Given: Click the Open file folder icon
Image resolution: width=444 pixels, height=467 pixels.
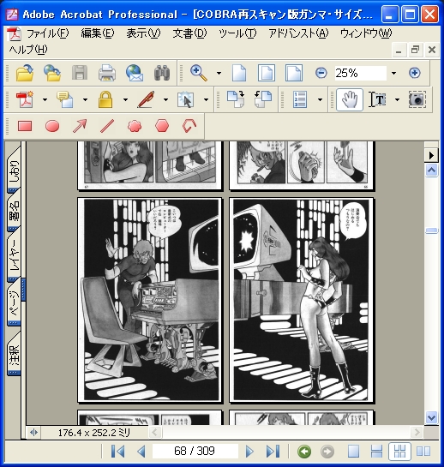Looking at the screenshot, I should [25, 73].
